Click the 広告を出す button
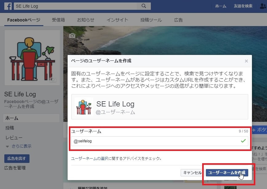This screenshot has width=267, height=189. tap(17, 159)
